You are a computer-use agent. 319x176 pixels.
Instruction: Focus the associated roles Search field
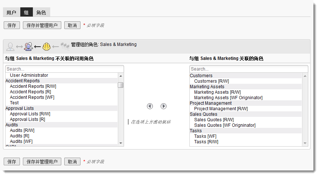248,69
